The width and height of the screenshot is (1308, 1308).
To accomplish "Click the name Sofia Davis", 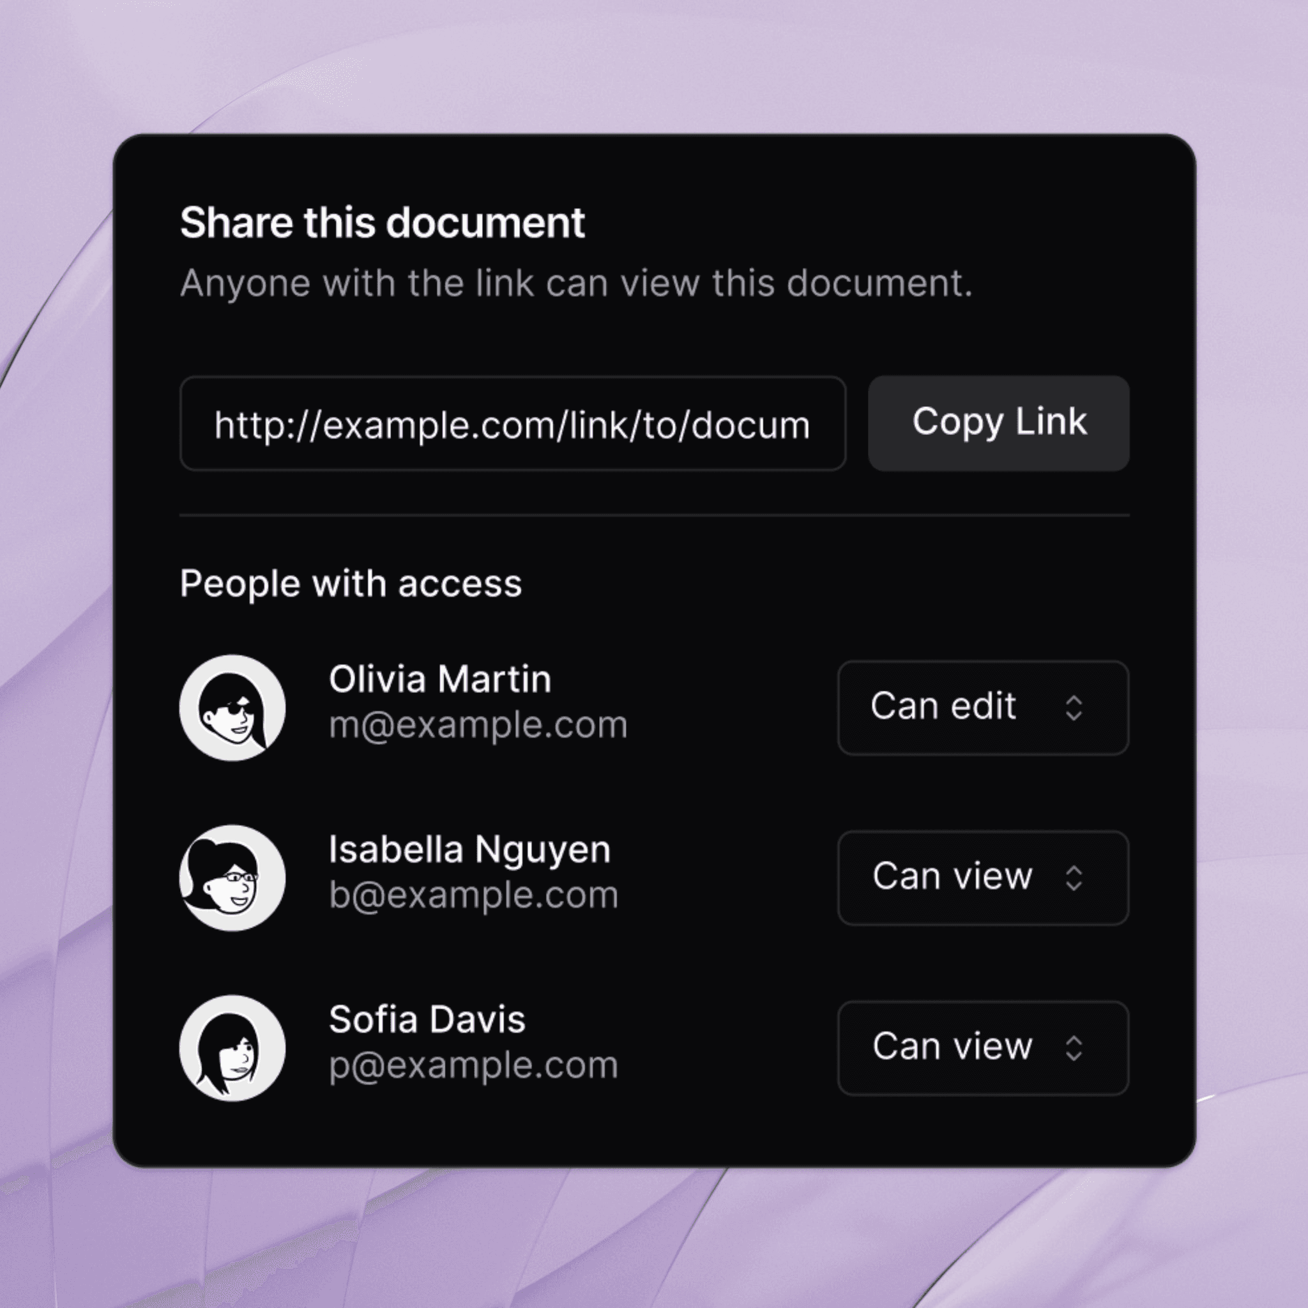I will click(427, 1019).
